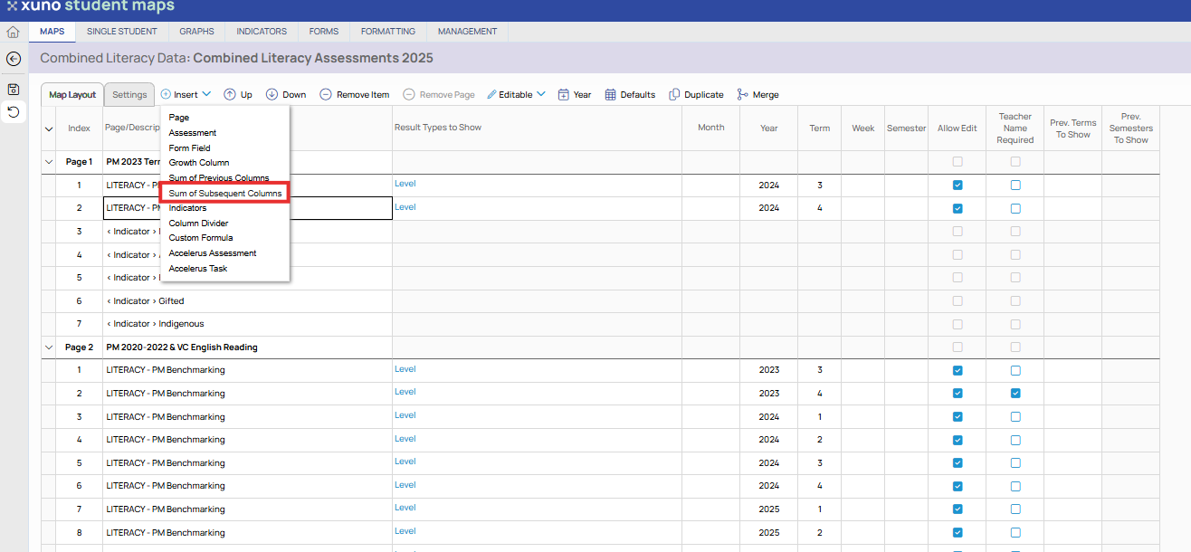Click the Remove Page toolbar button
The width and height of the screenshot is (1191, 552).
click(439, 94)
